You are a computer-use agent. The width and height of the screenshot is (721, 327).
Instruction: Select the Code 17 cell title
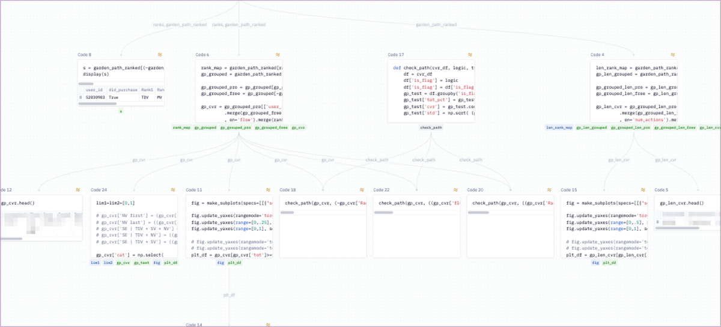[x=396, y=55]
